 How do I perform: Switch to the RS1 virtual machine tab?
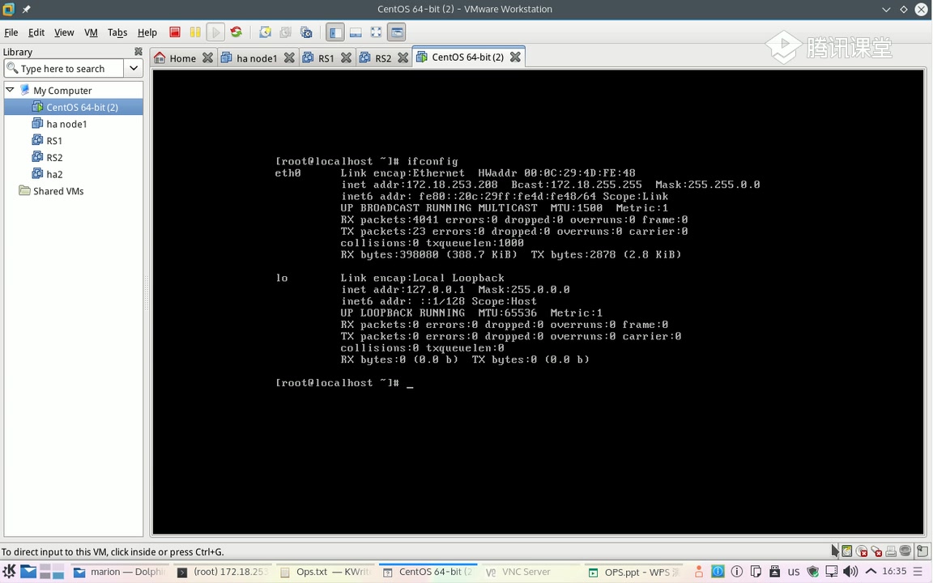(x=326, y=57)
